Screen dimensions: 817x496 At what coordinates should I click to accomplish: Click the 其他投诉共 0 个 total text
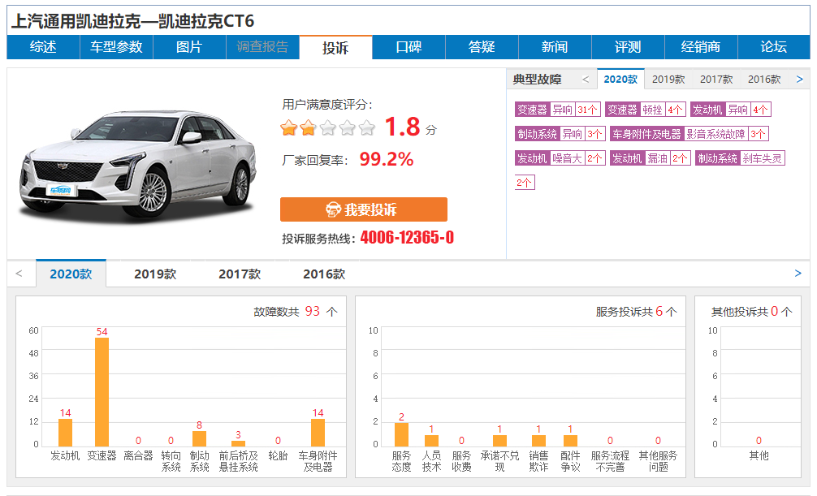pos(752,312)
